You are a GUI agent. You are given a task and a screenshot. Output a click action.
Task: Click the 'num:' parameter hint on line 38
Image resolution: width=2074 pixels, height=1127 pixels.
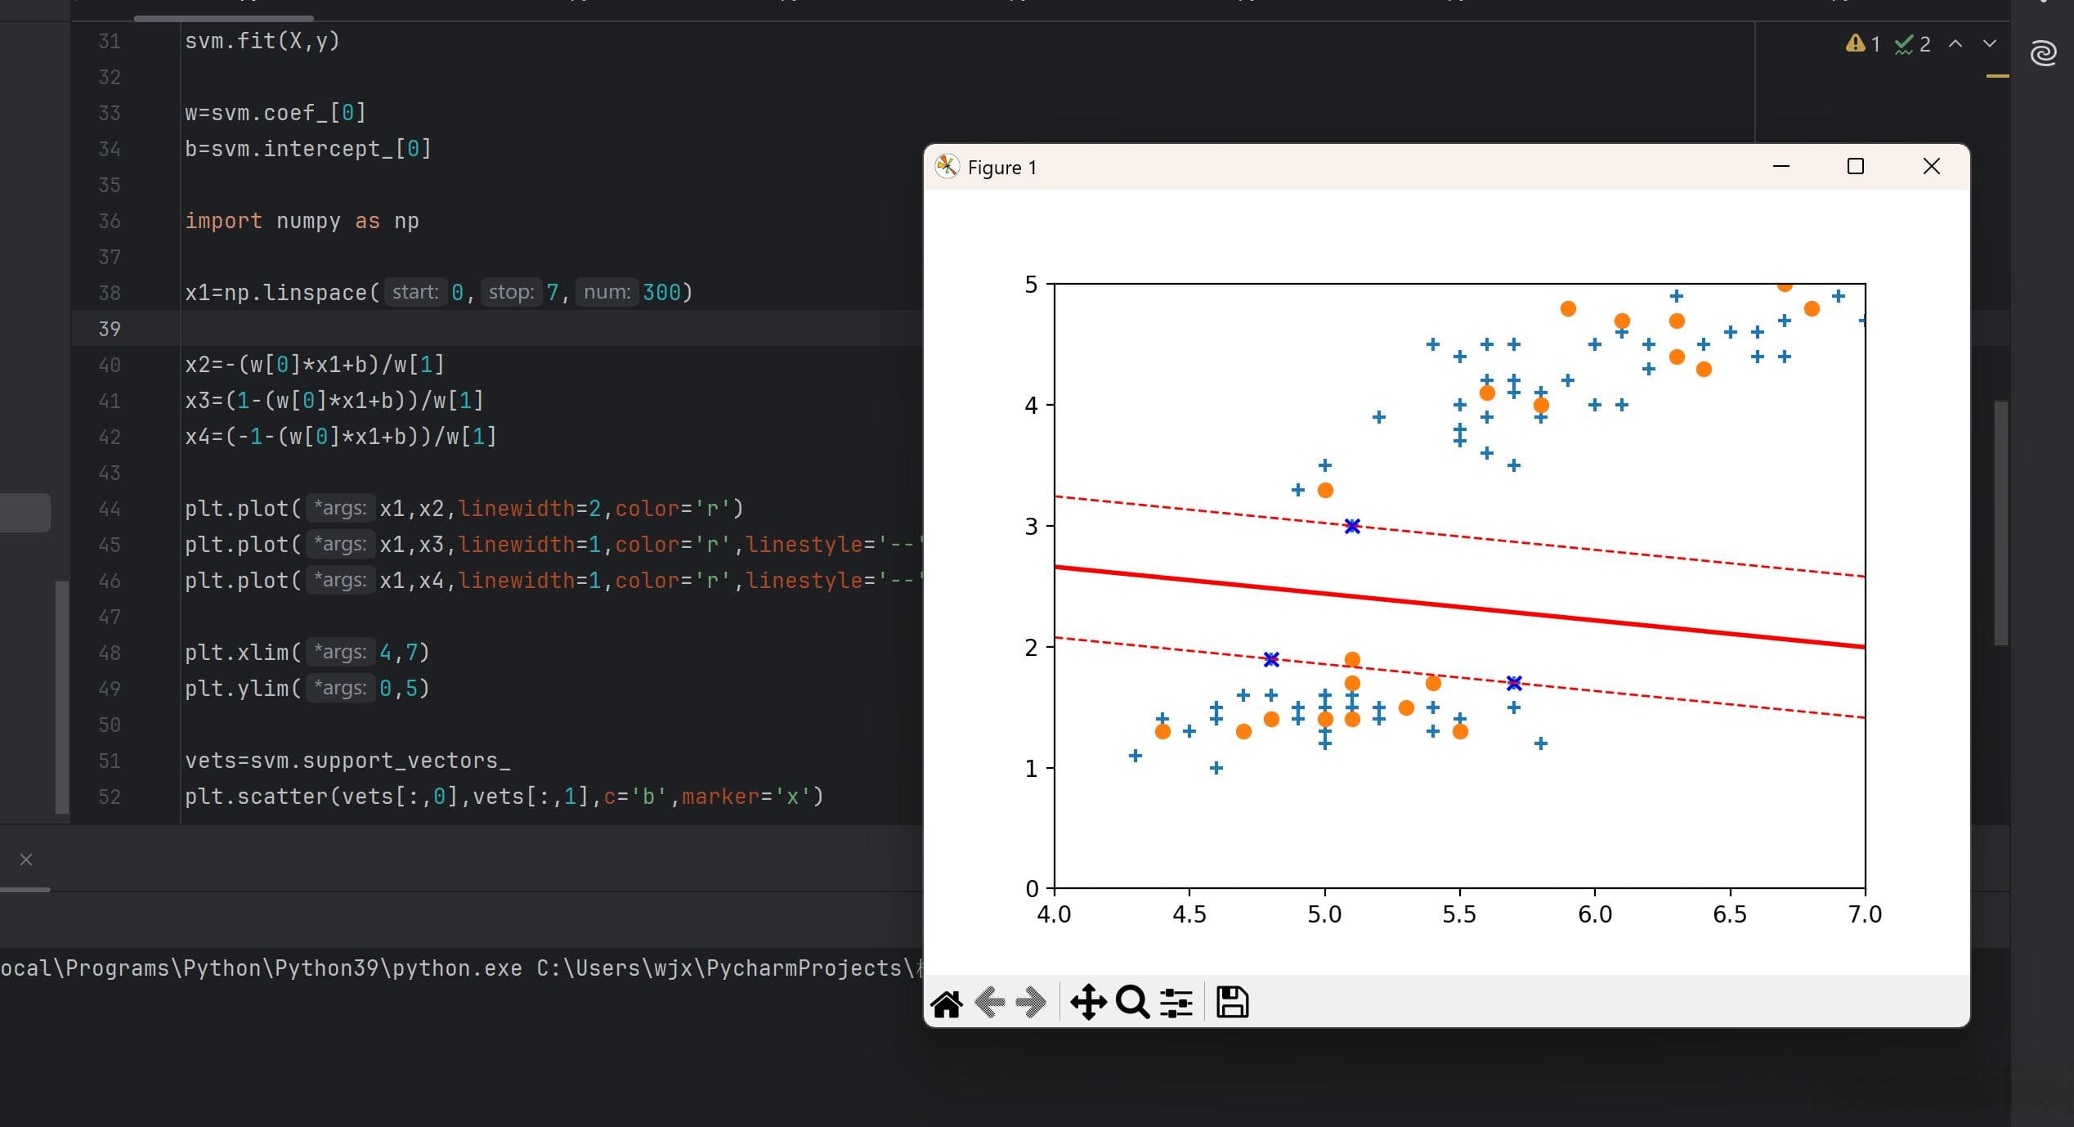coord(607,293)
